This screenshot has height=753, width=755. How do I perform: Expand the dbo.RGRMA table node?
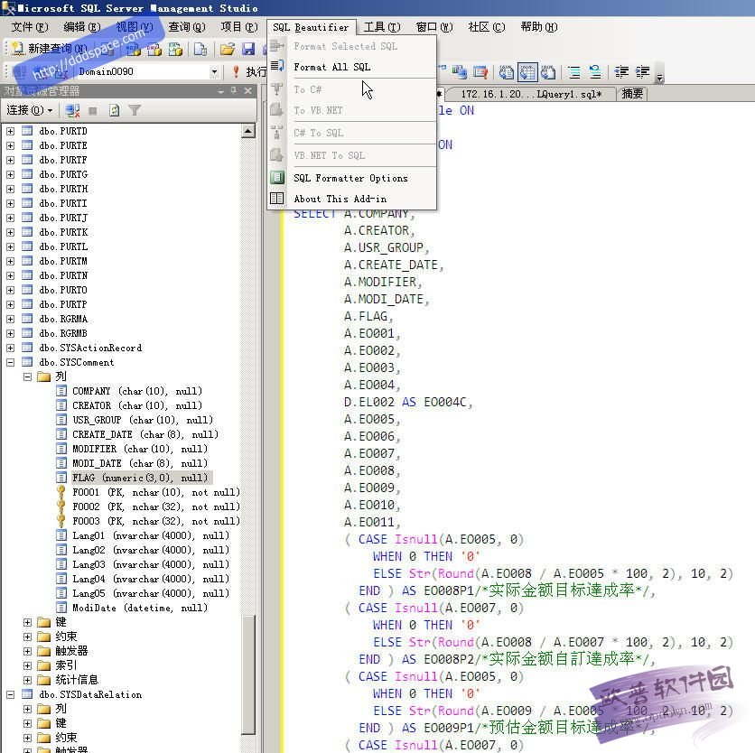tap(10, 319)
